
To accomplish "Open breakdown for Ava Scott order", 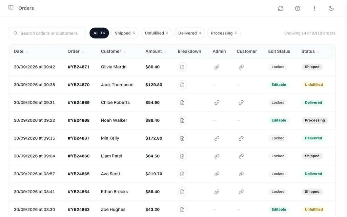I will [182, 174].
